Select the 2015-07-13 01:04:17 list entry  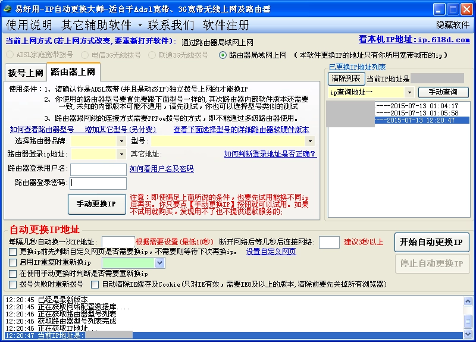click(x=399, y=106)
